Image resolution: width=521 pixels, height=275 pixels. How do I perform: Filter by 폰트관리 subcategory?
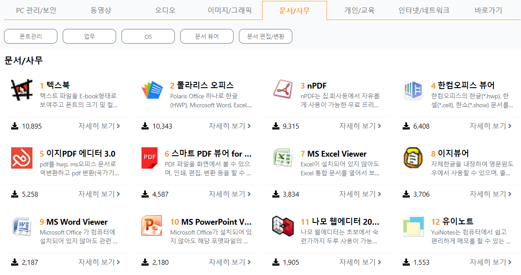31,36
